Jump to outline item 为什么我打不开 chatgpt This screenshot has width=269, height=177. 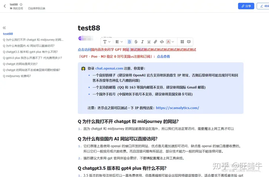pyautogui.click(x=33, y=40)
